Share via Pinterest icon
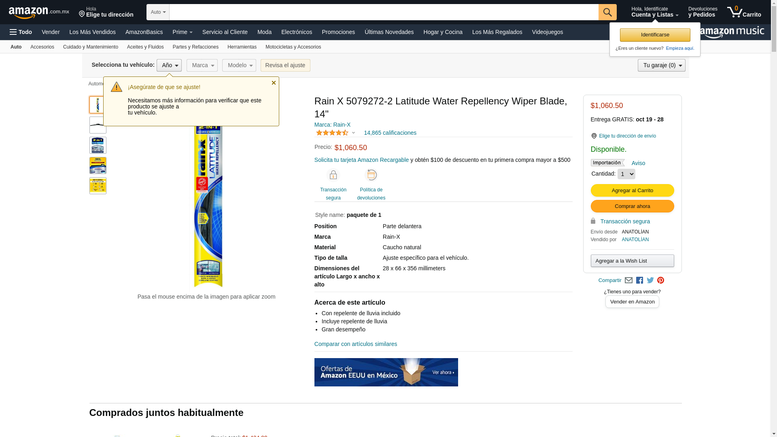This screenshot has width=777, height=437. click(661, 280)
